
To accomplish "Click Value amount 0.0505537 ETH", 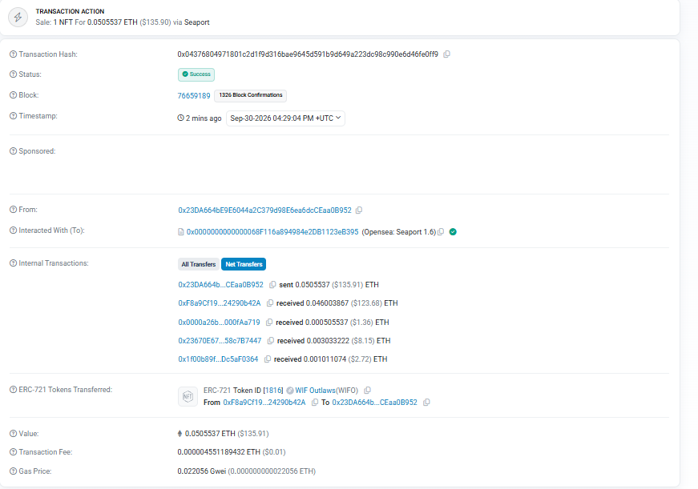I will point(210,434).
